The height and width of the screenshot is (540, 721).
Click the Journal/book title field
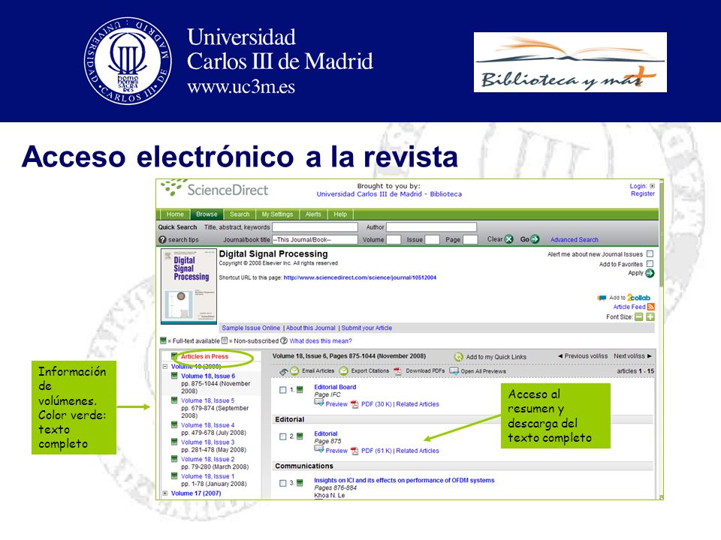tap(315, 240)
